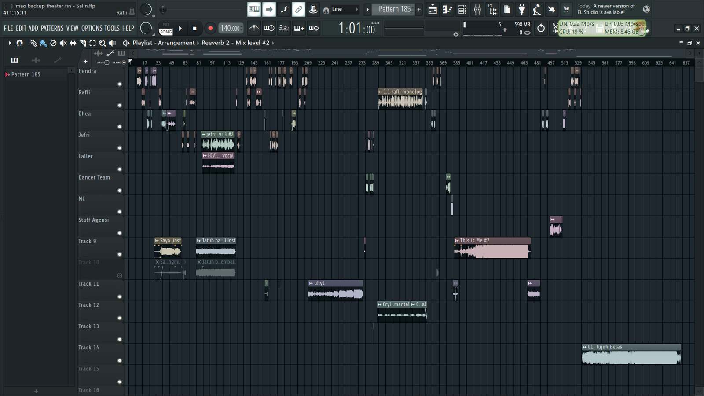Open the PATTERNS menu
Viewport: 704px width, 396px height.
coord(52,28)
